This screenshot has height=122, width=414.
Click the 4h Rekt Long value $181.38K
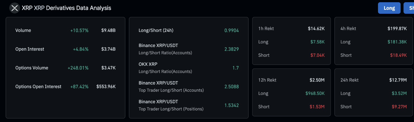tap(397, 42)
